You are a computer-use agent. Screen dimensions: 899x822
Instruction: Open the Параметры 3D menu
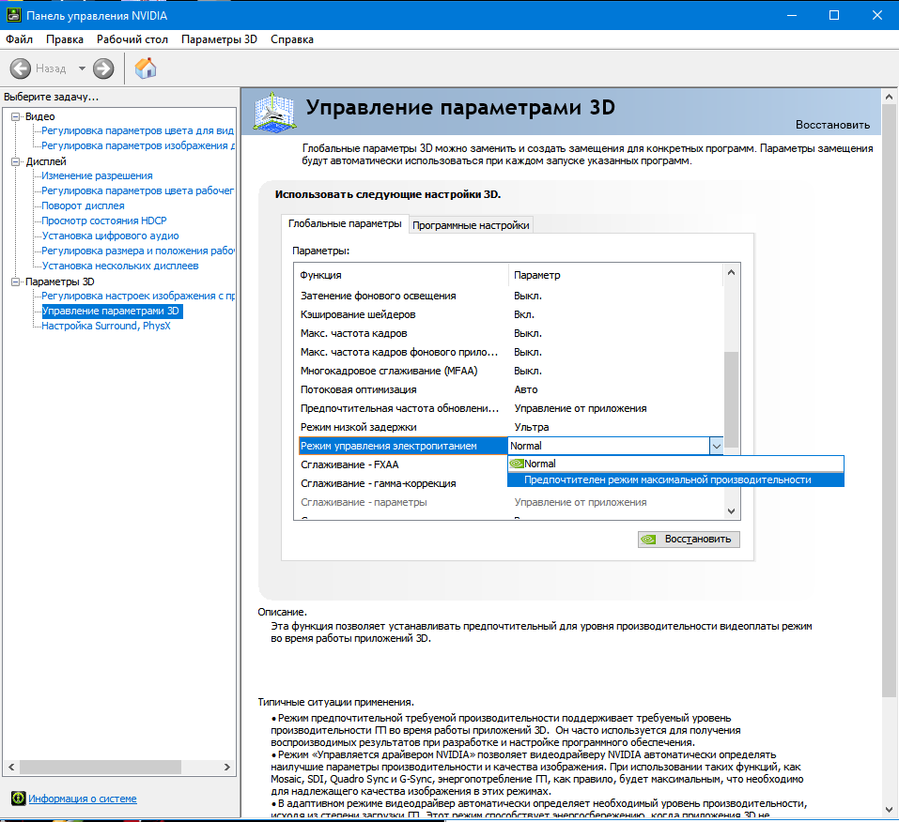click(219, 39)
